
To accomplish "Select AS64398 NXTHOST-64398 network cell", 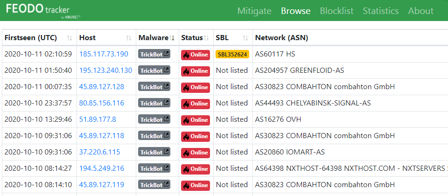I will (x=351, y=168).
